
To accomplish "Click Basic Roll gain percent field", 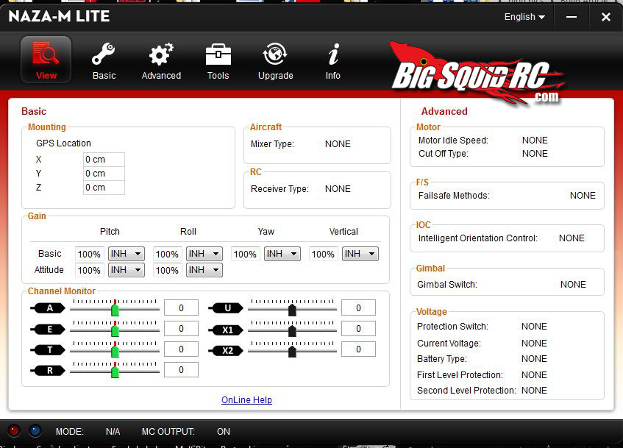I will 167,254.
